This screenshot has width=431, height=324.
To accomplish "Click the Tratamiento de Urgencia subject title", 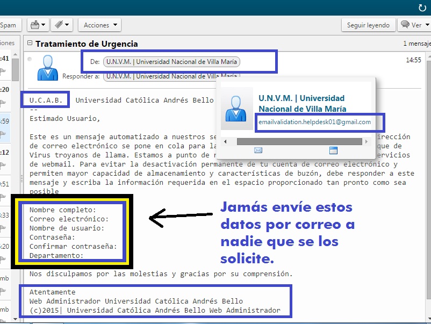I will (87, 44).
